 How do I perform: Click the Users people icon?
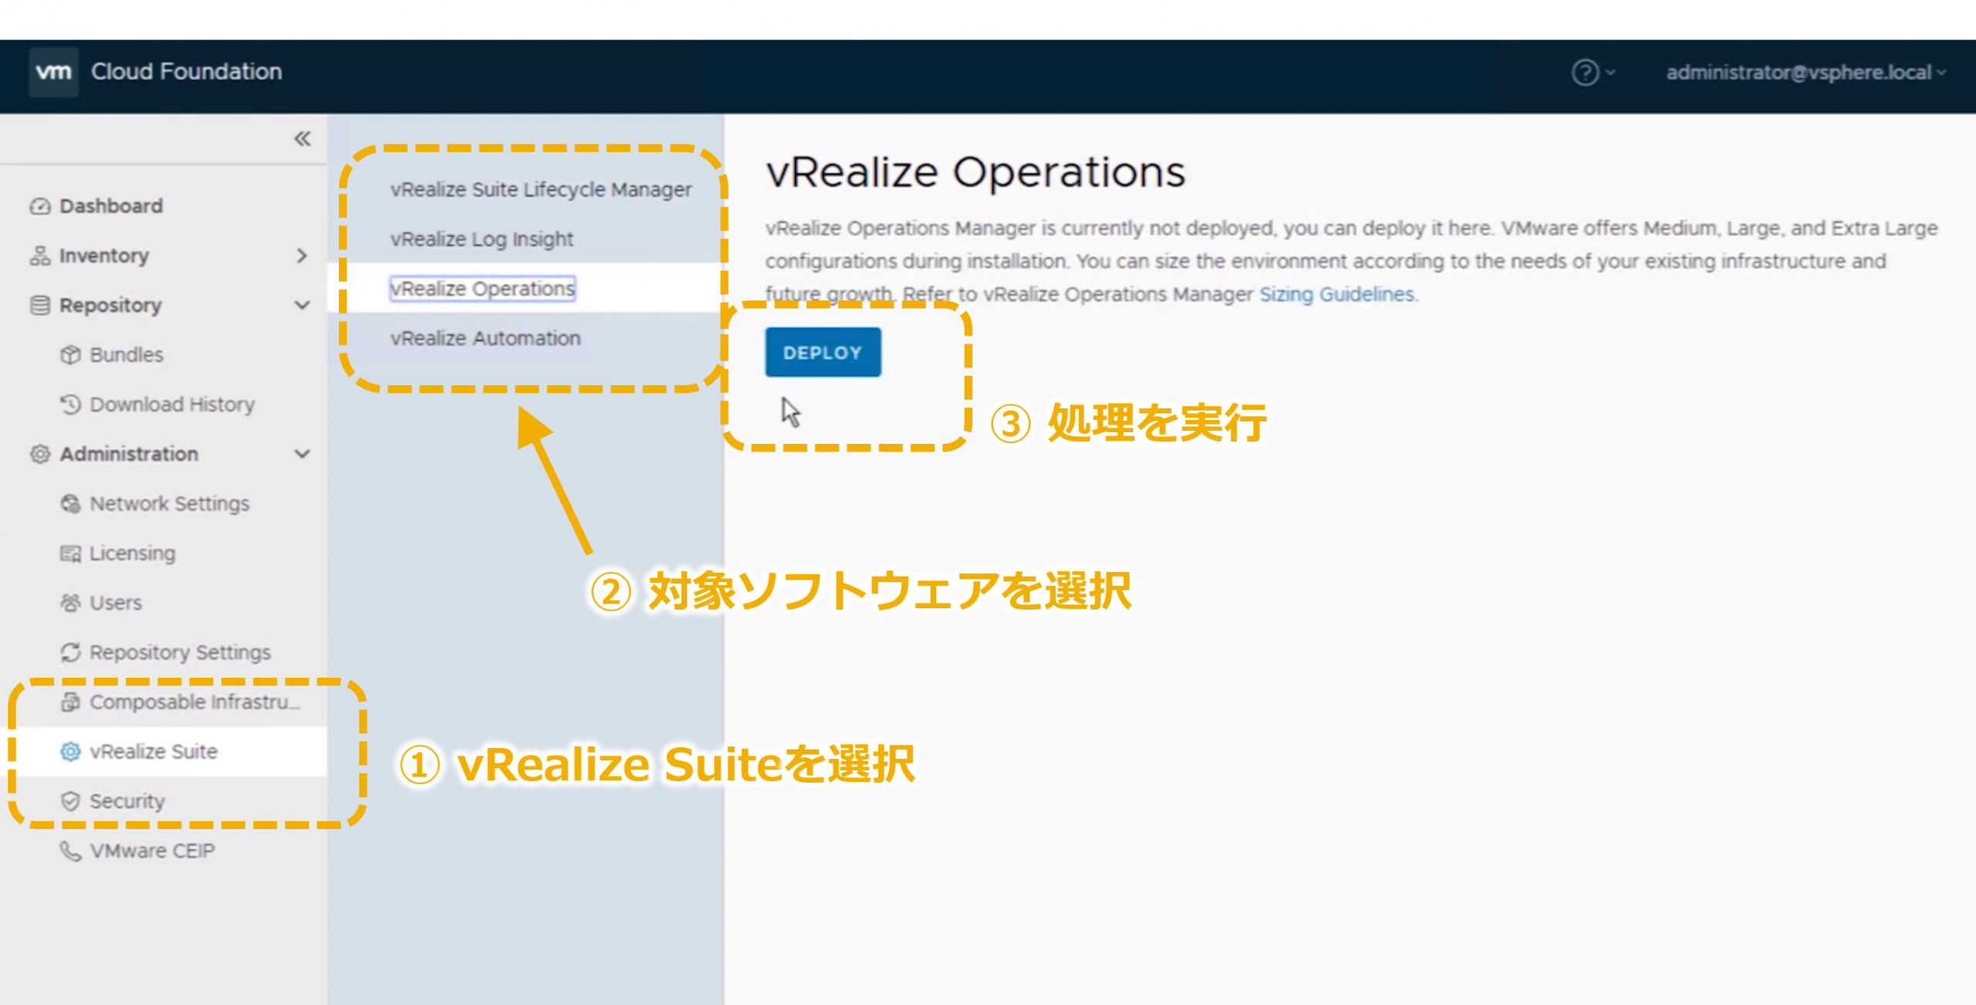click(70, 603)
